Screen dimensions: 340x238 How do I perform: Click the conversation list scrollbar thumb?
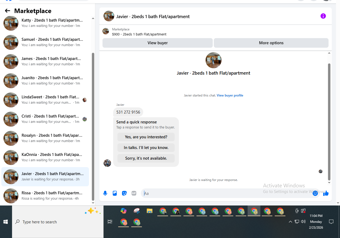click(x=93, y=127)
